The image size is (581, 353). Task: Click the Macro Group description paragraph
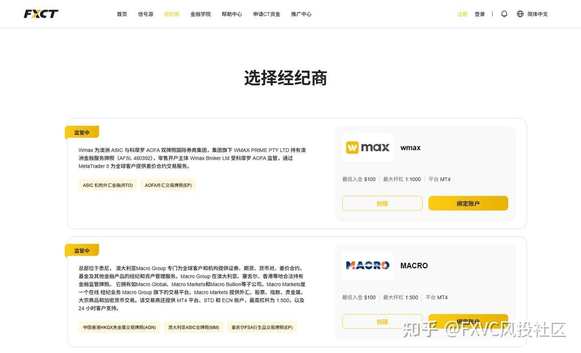[x=192, y=288]
